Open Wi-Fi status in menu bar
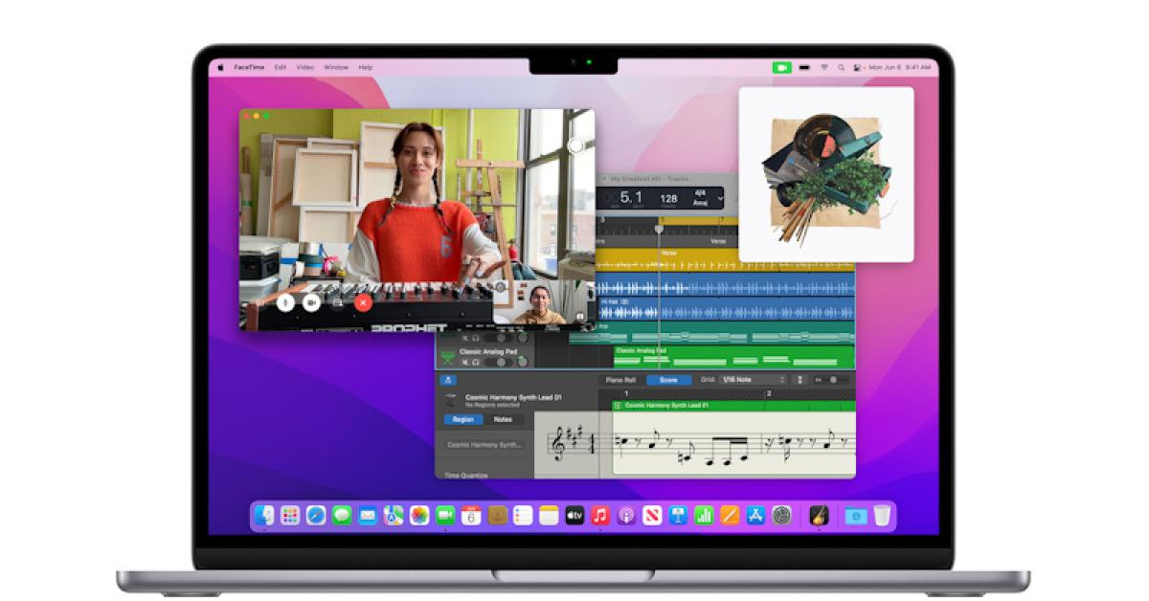This screenshot has height=601, width=1149. coord(824,68)
